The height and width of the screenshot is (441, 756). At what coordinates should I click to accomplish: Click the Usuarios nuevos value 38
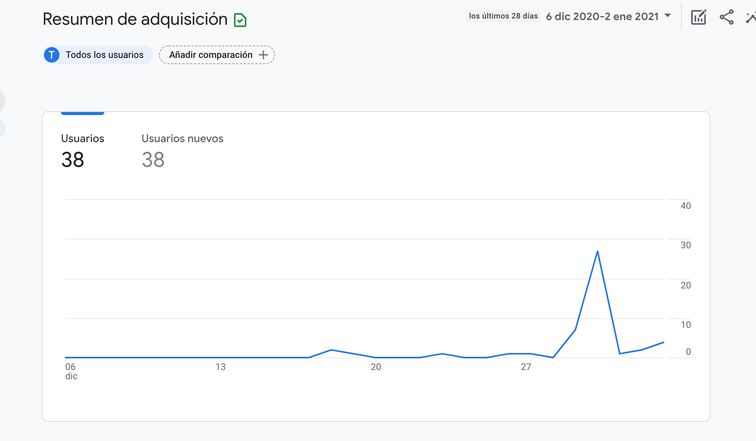[x=153, y=159]
